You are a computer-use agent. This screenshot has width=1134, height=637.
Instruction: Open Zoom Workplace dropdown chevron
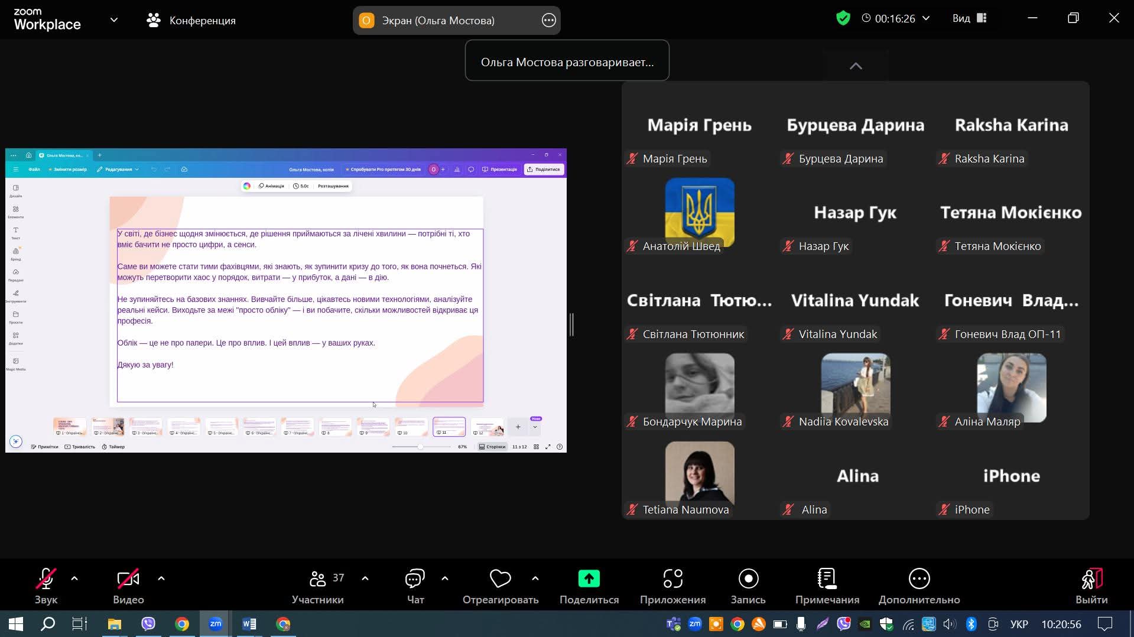click(114, 20)
